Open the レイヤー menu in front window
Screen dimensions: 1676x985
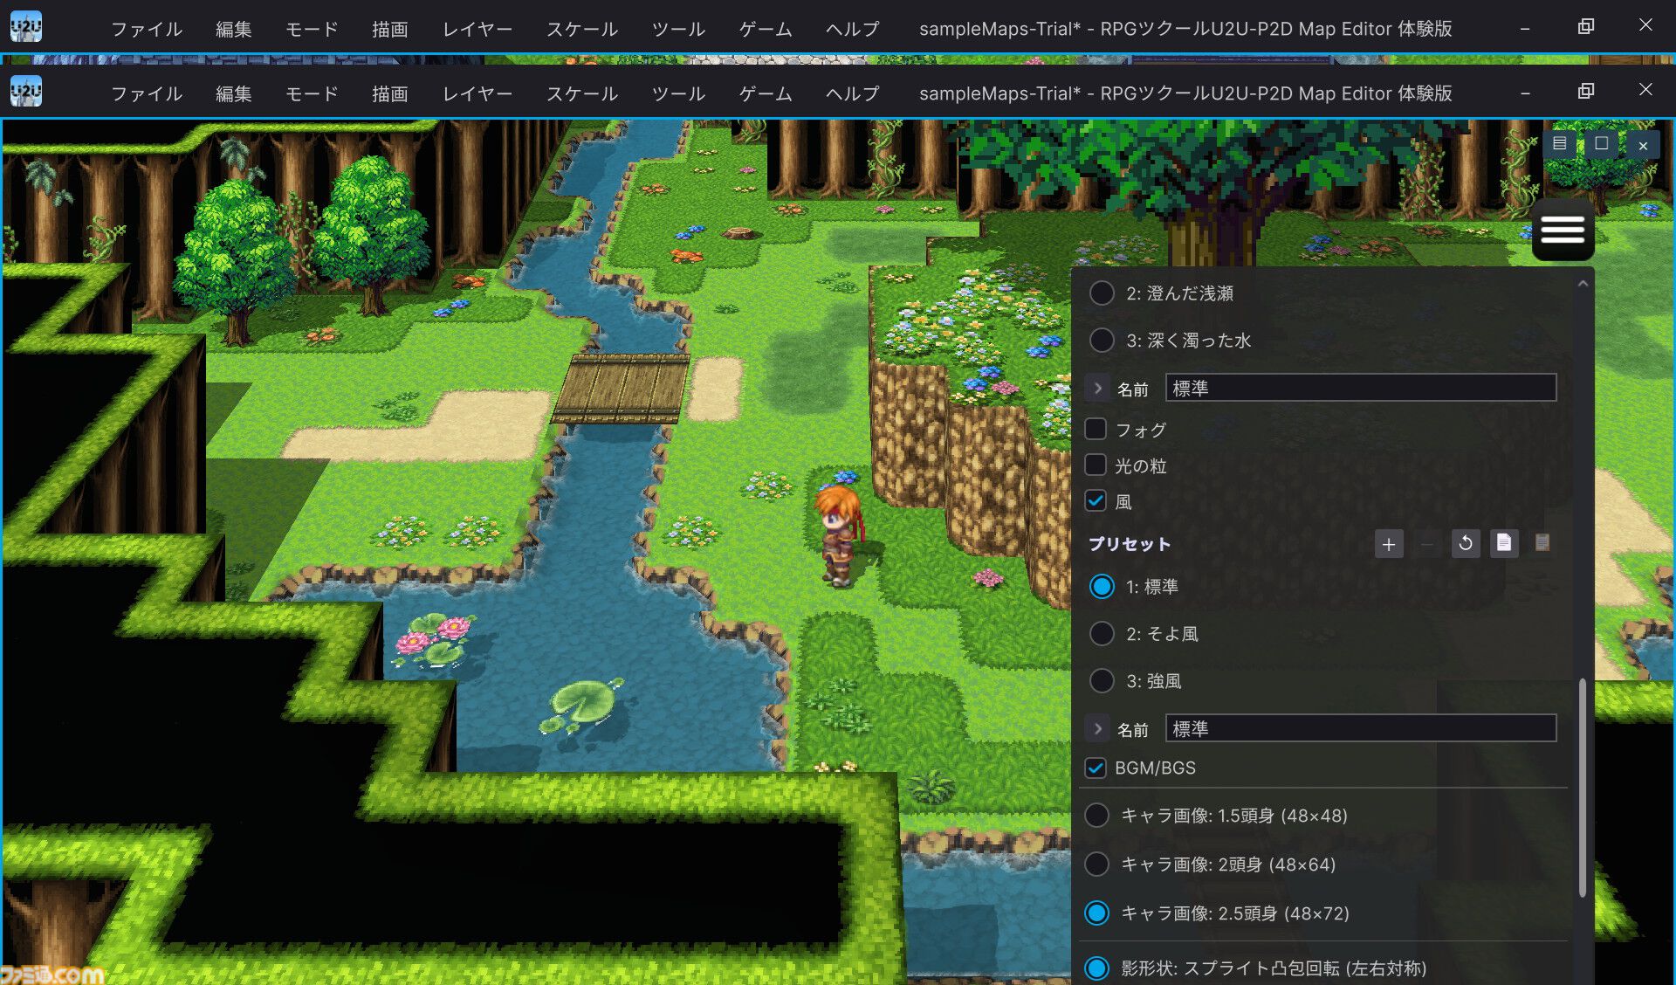pyautogui.click(x=477, y=93)
